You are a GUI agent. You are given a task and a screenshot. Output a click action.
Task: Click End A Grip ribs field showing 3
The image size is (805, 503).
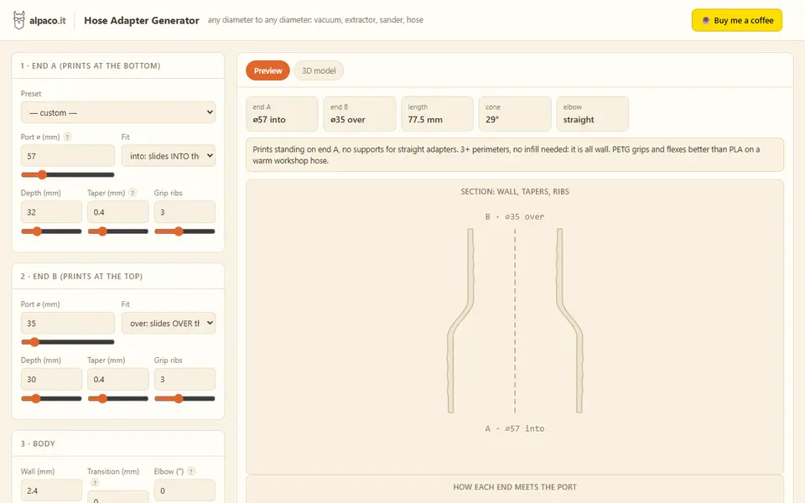coord(184,212)
